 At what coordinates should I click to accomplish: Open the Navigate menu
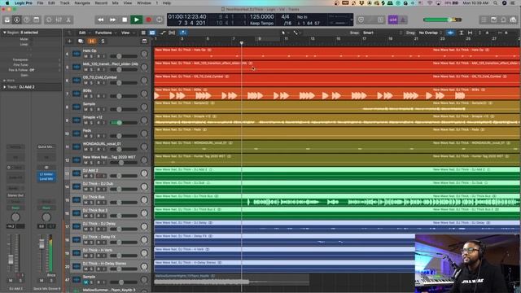[x=82, y=3]
